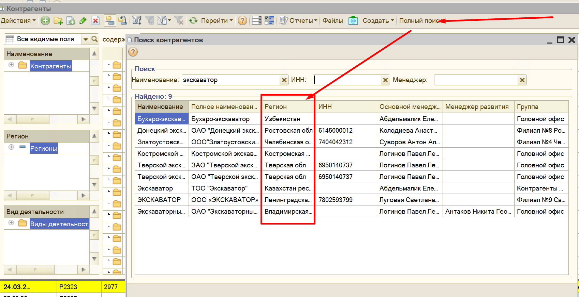Click the ИНН column header in results
The width and height of the screenshot is (579, 297).
click(346, 107)
